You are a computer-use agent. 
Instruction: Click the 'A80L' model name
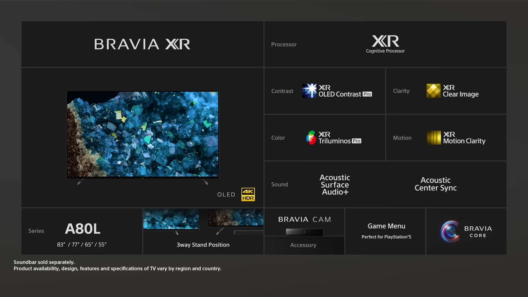coord(82,229)
